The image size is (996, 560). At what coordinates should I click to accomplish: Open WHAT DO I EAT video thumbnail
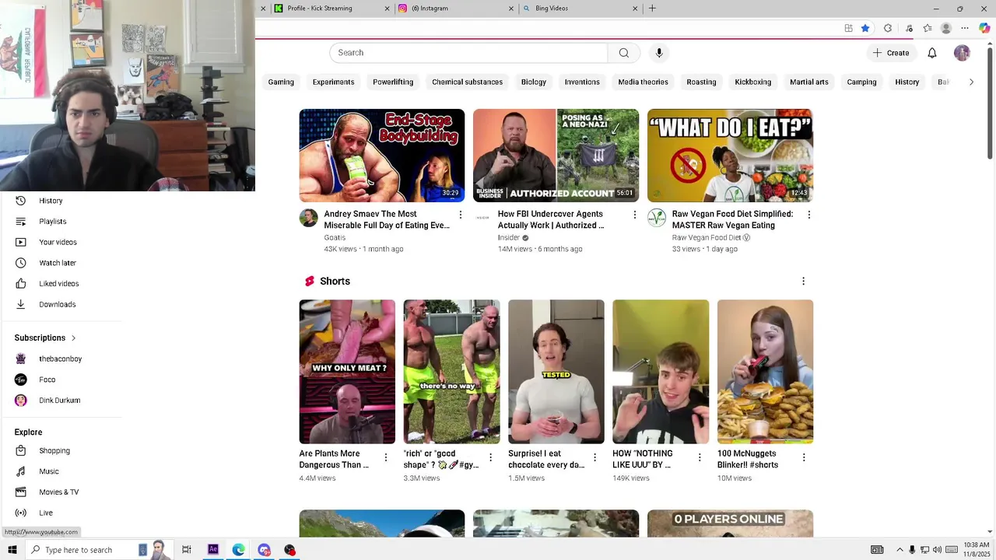click(x=730, y=156)
